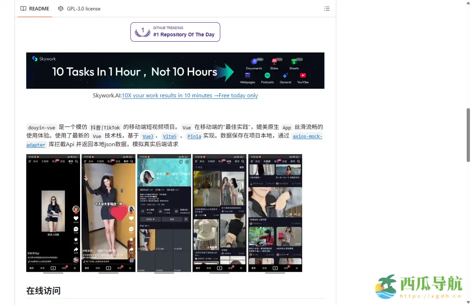Viewport: 471px width, 305px height.
Task: Click the first app screenshot thumbnail
Action: pos(53,213)
